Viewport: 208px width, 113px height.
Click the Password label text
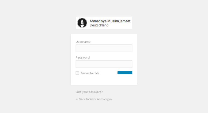pos(83,57)
